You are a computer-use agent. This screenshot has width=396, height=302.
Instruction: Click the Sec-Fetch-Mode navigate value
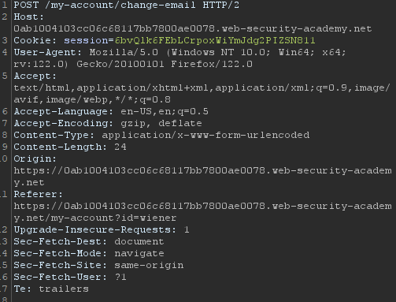point(139,253)
